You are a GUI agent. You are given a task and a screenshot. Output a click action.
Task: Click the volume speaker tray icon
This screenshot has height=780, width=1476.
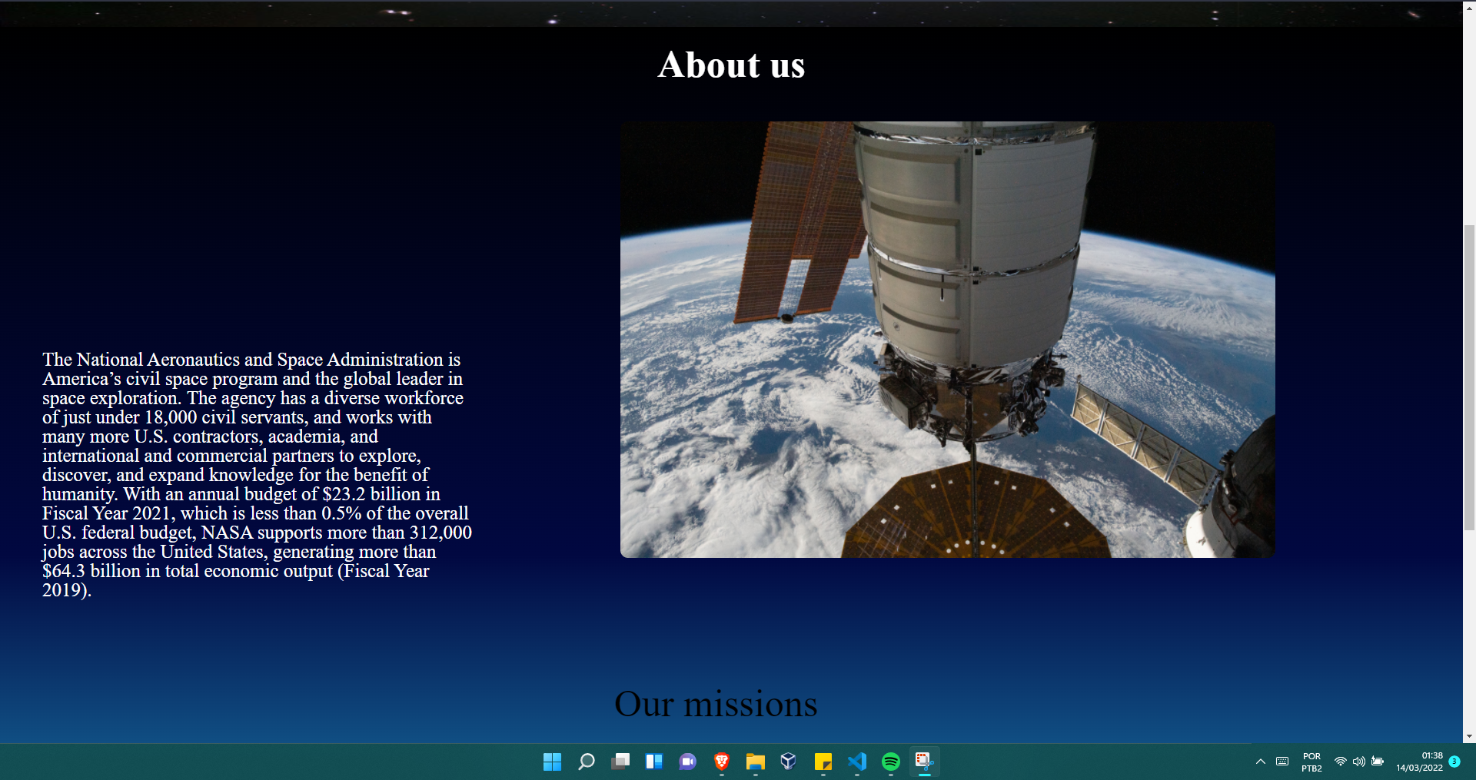[1359, 762]
